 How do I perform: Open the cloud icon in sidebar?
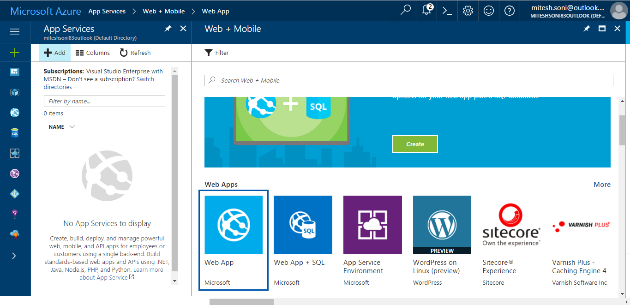point(15,234)
